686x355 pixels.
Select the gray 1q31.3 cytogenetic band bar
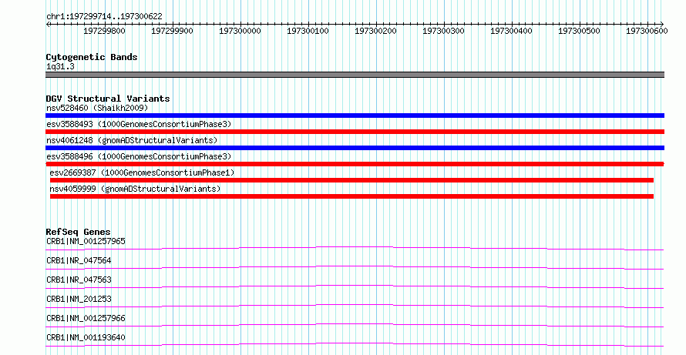355,75
